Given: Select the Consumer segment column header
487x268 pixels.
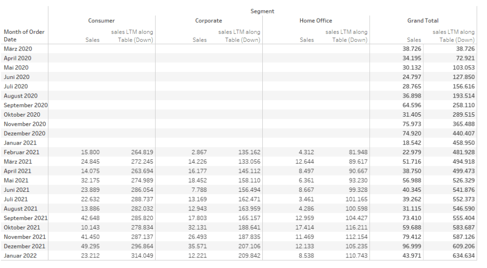Looking at the screenshot, I should pyautogui.click(x=101, y=20).
